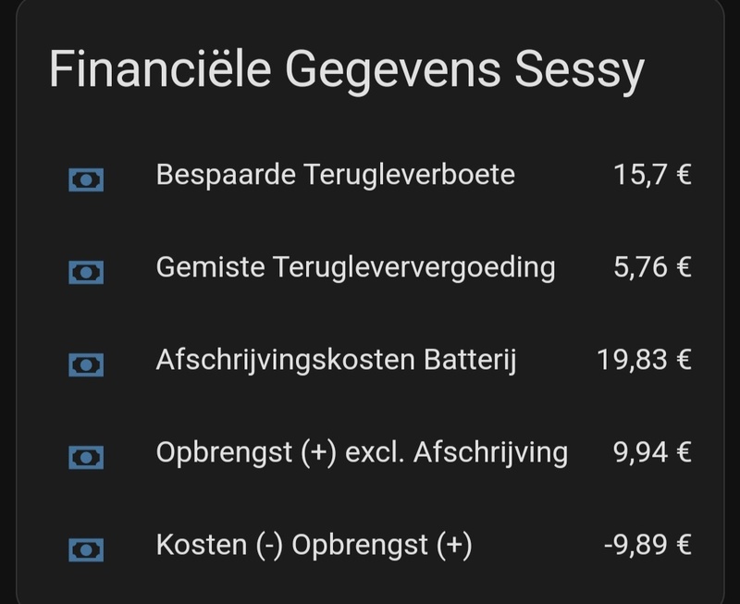
Task: Click the 19,83 € depreciation value
Action: [644, 360]
